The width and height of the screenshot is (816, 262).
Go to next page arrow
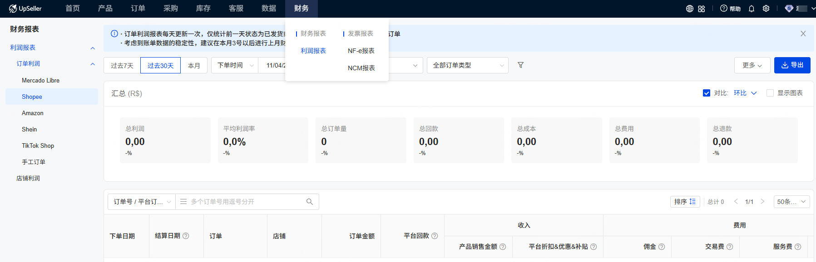click(762, 202)
